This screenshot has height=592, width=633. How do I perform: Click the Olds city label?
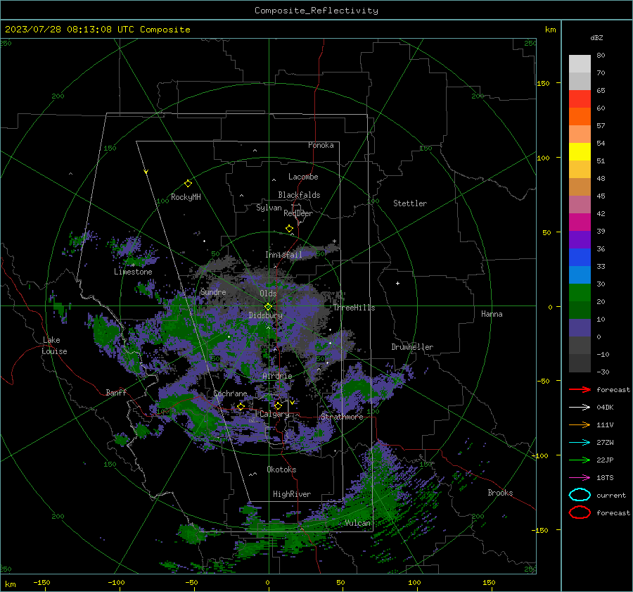268,294
